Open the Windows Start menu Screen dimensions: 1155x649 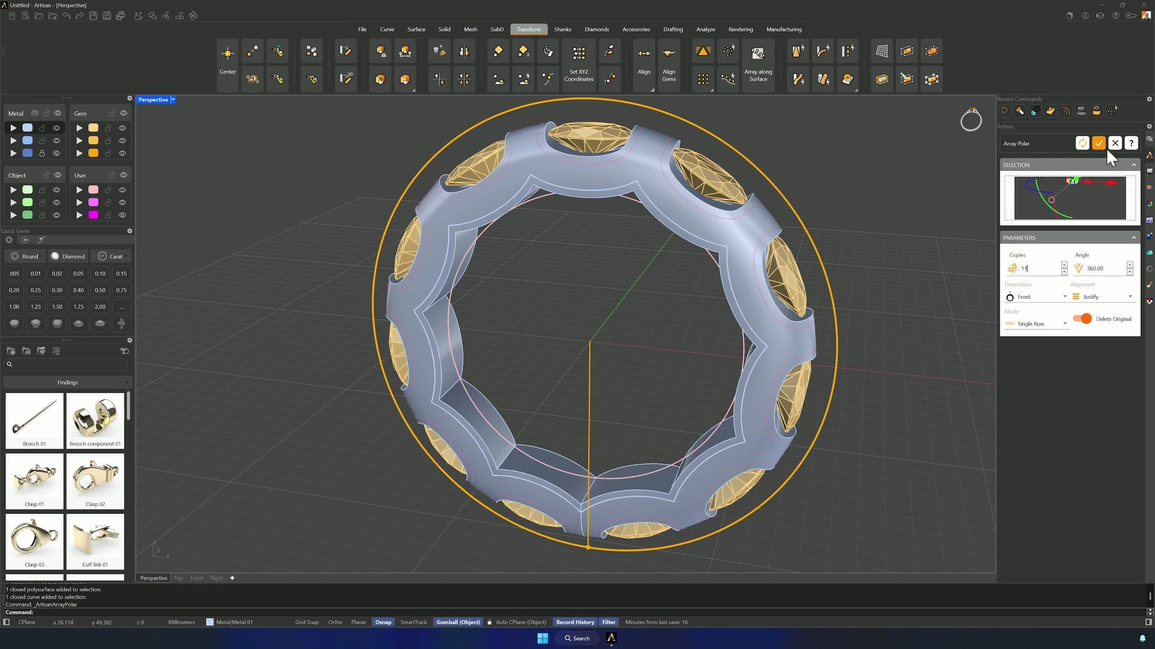point(542,638)
